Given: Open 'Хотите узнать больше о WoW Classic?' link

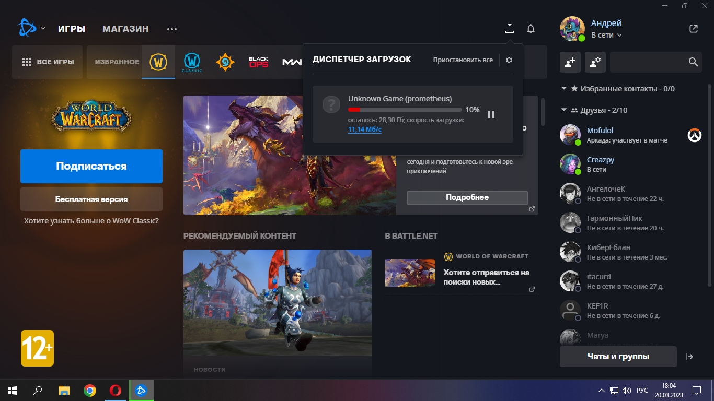Looking at the screenshot, I should (91, 221).
